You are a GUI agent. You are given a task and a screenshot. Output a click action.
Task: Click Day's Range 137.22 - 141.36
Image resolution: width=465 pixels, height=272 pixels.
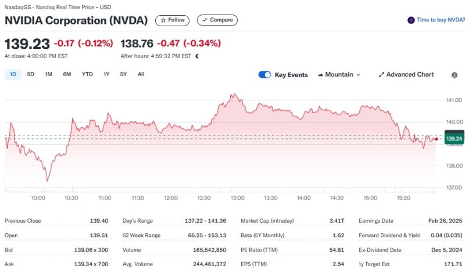205,221
